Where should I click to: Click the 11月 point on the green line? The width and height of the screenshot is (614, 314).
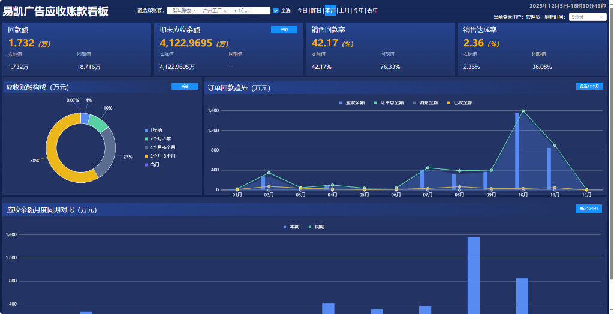pos(555,145)
